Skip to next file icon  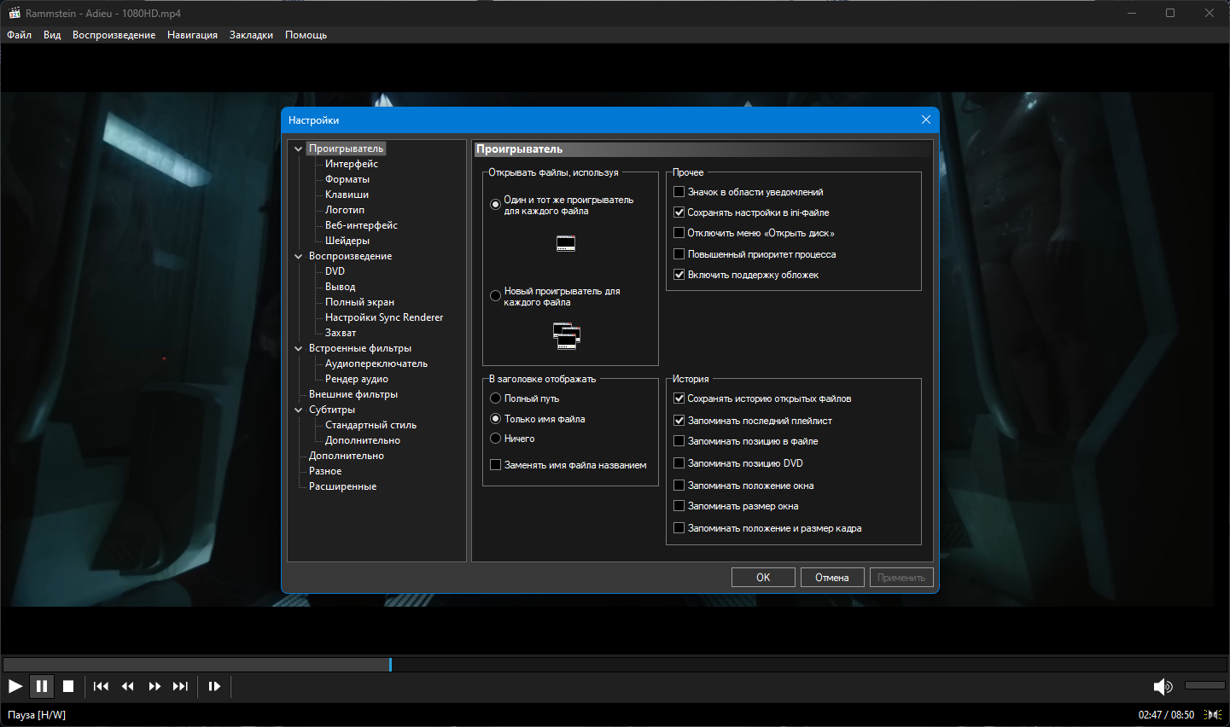180,686
